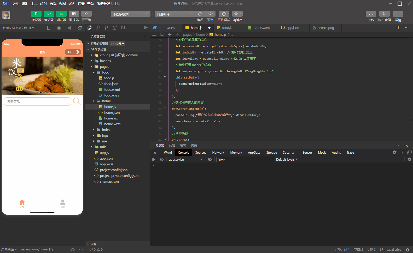
Task: Open the 资源管理器 more actions menu
Action: click(143, 36)
